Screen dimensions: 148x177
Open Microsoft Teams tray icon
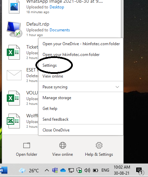click(55, 170)
